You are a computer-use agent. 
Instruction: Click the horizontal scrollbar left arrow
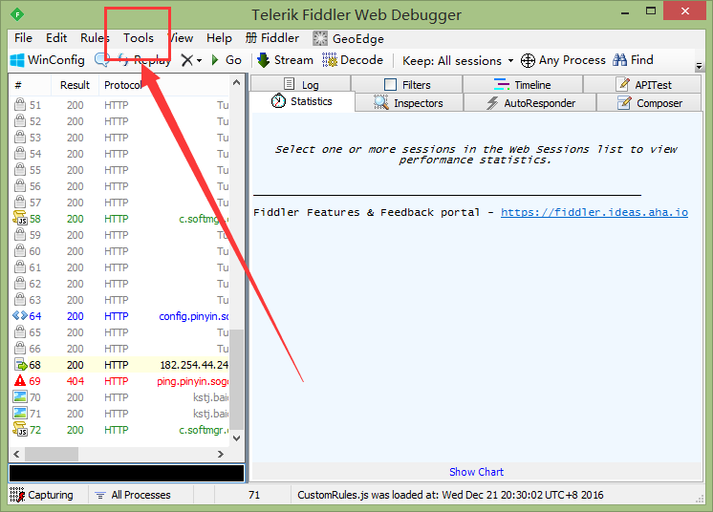[16, 454]
